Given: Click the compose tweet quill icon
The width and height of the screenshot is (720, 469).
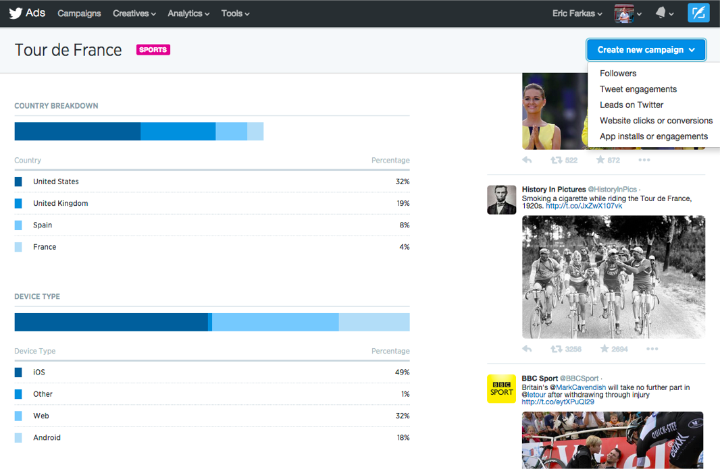Looking at the screenshot, I should [x=698, y=13].
